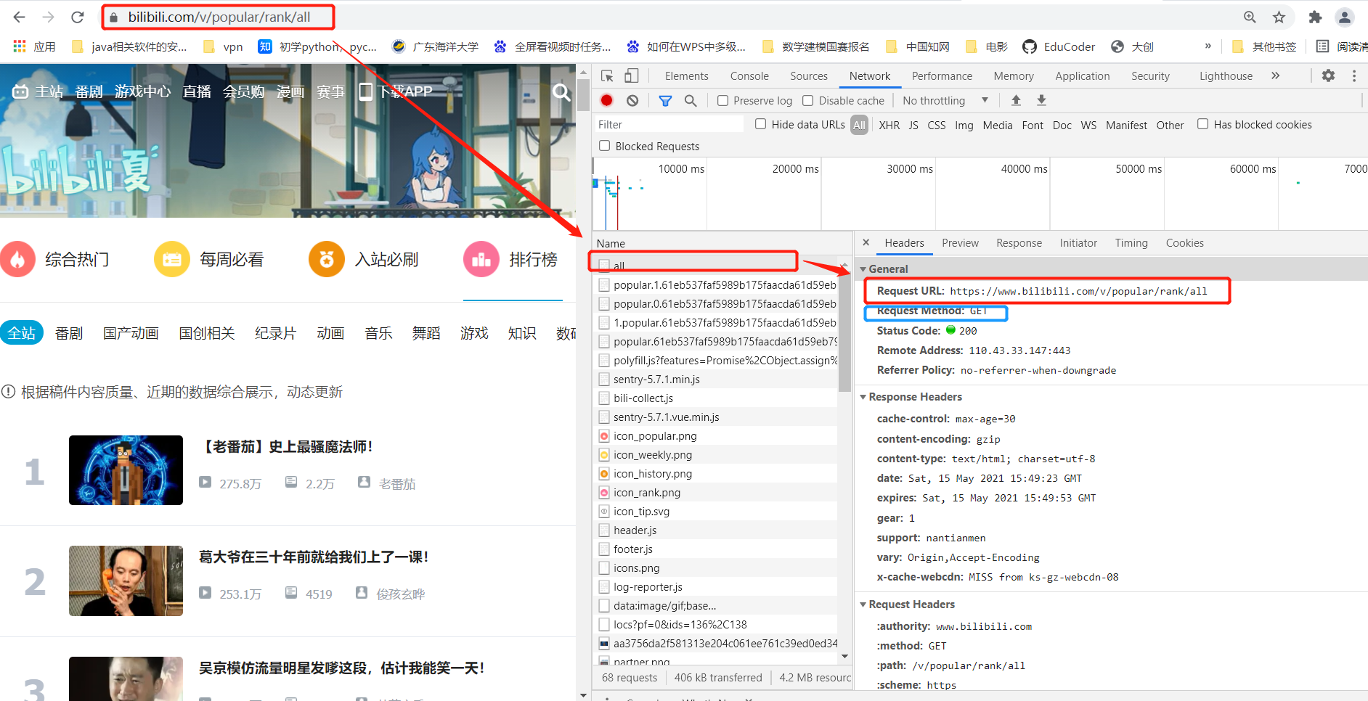Show more DevTools tabs with the chevron
Viewport: 1368px width, 701px height.
(x=1275, y=75)
